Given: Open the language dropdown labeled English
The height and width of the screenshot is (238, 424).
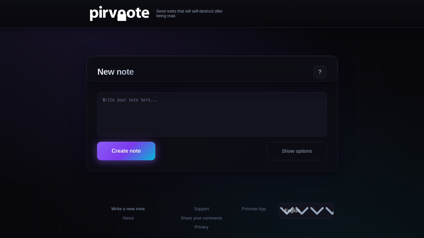Looking at the screenshot, I should point(292,211).
